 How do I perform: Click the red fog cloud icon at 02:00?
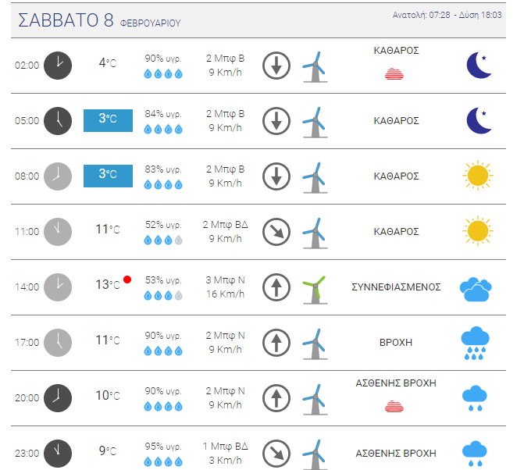[394, 74]
